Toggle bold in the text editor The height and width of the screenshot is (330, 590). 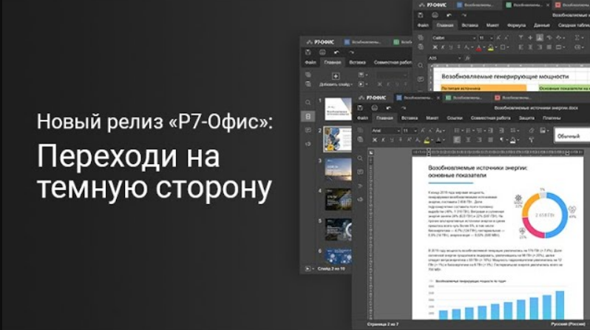tap(375, 140)
